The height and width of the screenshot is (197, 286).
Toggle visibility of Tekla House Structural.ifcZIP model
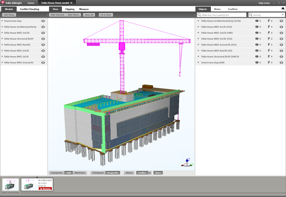pos(43,39)
